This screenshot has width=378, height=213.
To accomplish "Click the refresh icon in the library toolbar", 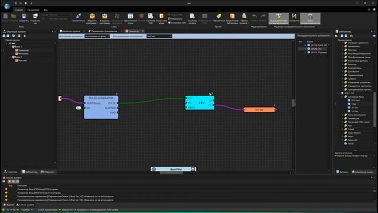I will (x=351, y=35).
